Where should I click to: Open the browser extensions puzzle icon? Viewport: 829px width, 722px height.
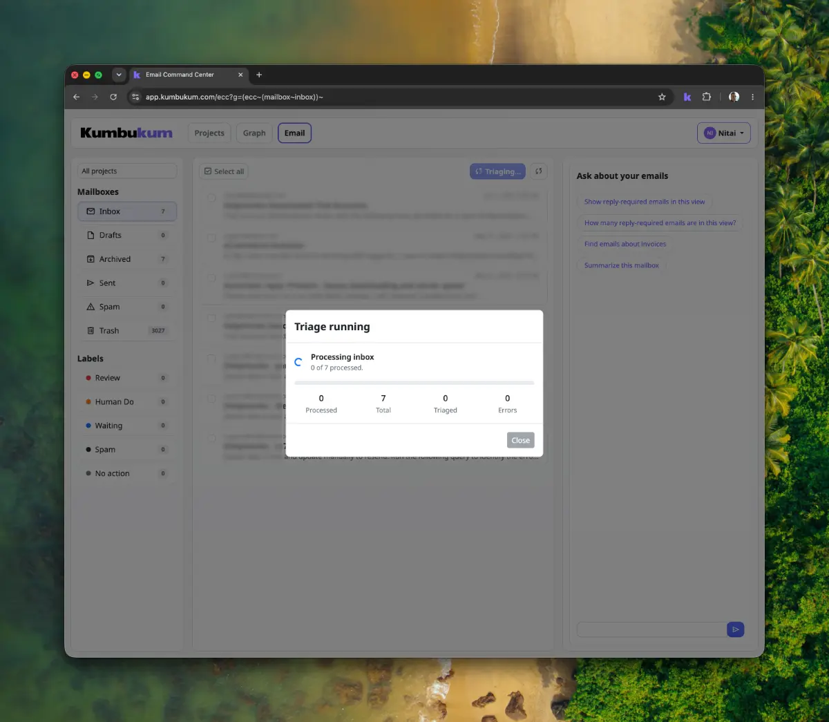pos(707,97)
